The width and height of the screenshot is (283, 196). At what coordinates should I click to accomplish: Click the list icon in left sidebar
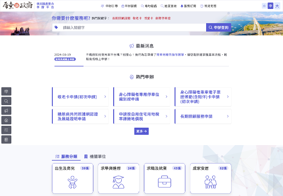tap(7, 130)
